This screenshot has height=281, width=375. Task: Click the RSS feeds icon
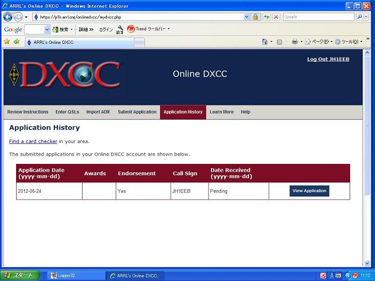[x=279, y=42]
